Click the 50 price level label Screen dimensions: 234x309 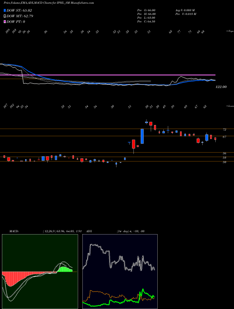[x=224, y=162]
